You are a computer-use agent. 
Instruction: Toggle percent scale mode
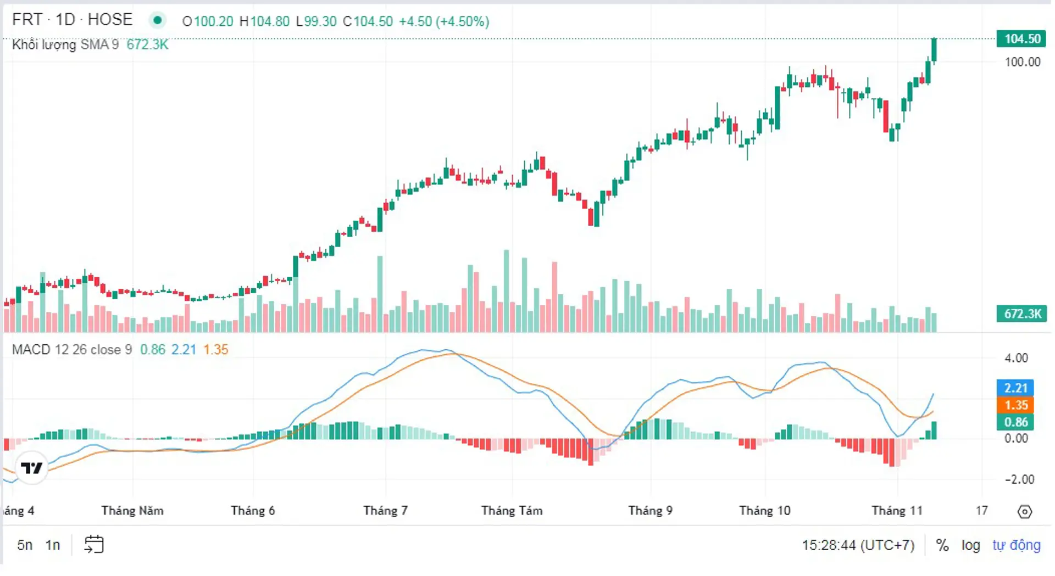942,545
